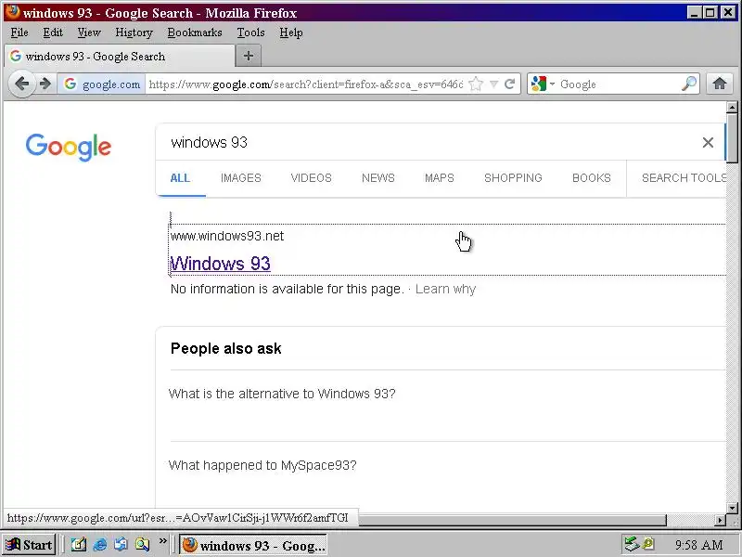Click the google.com site identity badge
Screen dimensions: 742x557
click(x=102, y=84)
